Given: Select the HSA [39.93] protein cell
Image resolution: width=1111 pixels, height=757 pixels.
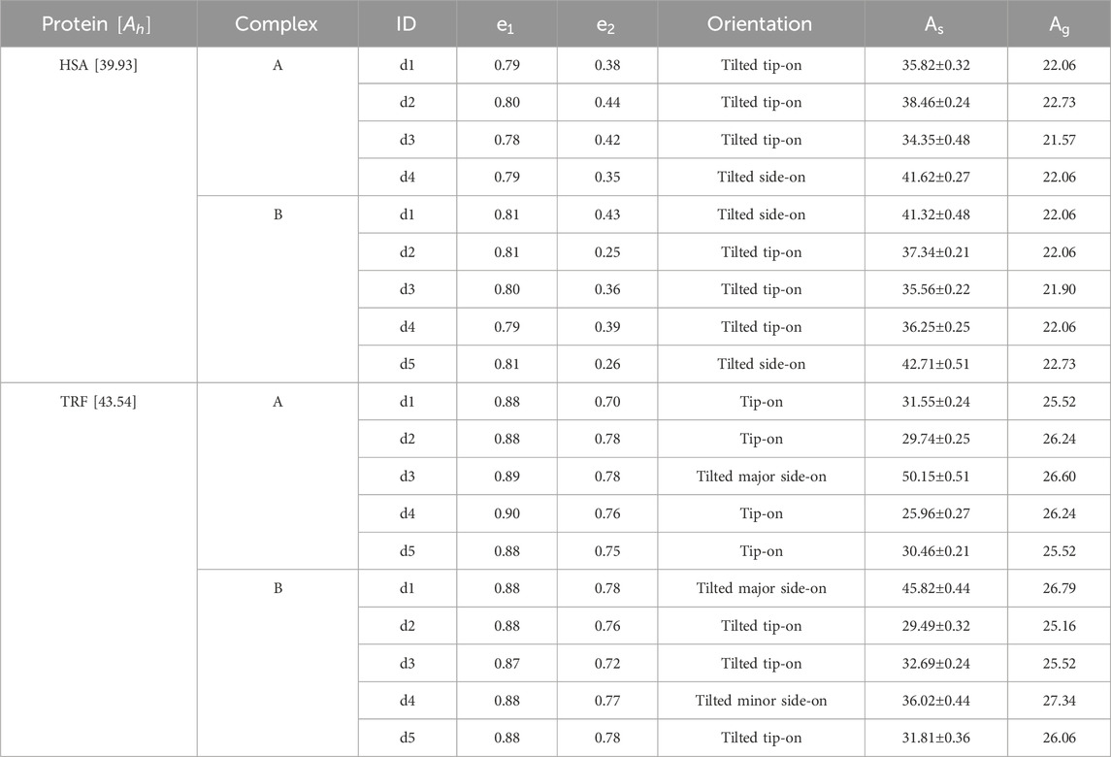Looking at the screenshot, I should [x=99, y=65].
